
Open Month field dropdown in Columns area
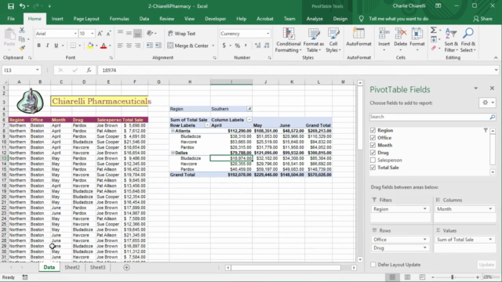tap(490, 209)
